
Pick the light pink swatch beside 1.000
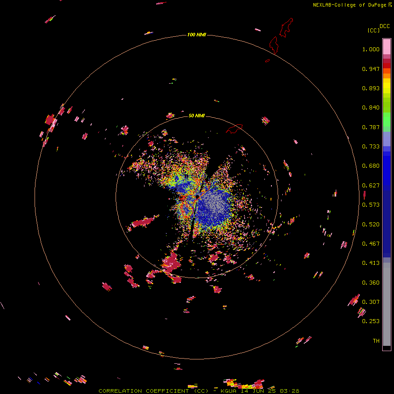pyautogui.click(x=387, y=47)
